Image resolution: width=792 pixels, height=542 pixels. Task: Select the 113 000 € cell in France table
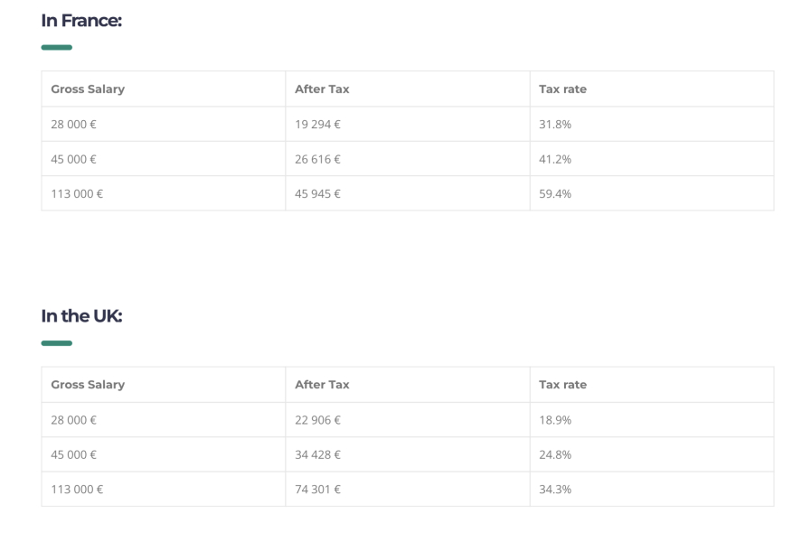tap(77, 193)
